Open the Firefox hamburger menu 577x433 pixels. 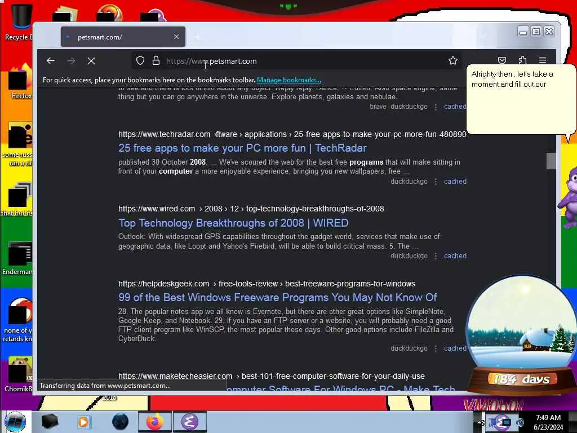click(x=543, y=60)
